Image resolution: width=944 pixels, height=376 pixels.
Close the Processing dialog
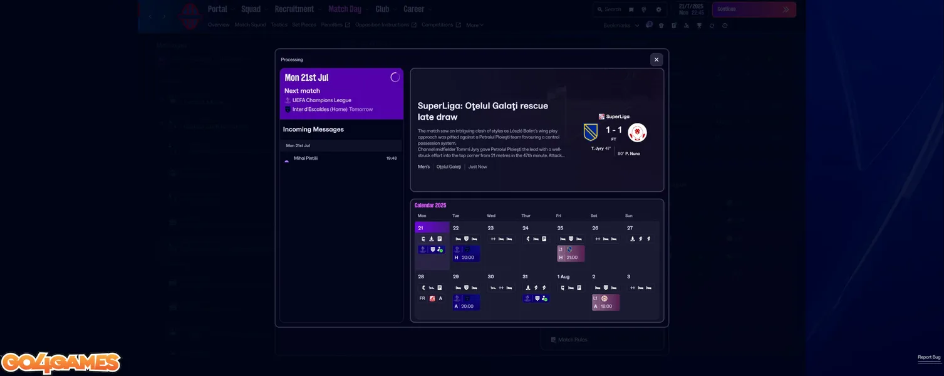click(656, 60)
